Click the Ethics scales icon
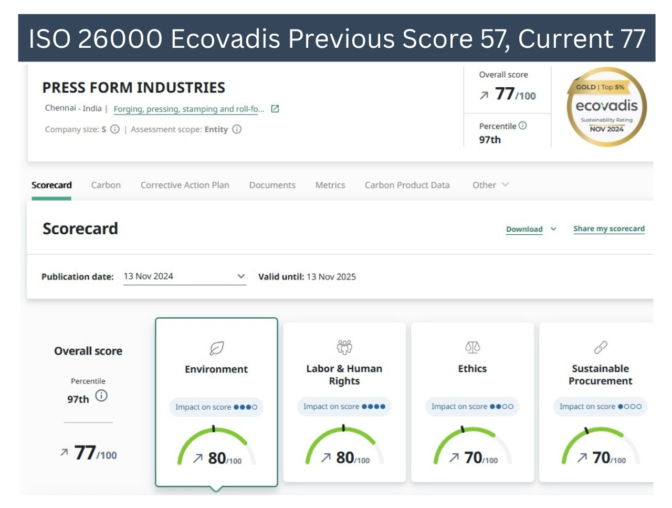This screenshot has width=672, height=508. (472, 347)
